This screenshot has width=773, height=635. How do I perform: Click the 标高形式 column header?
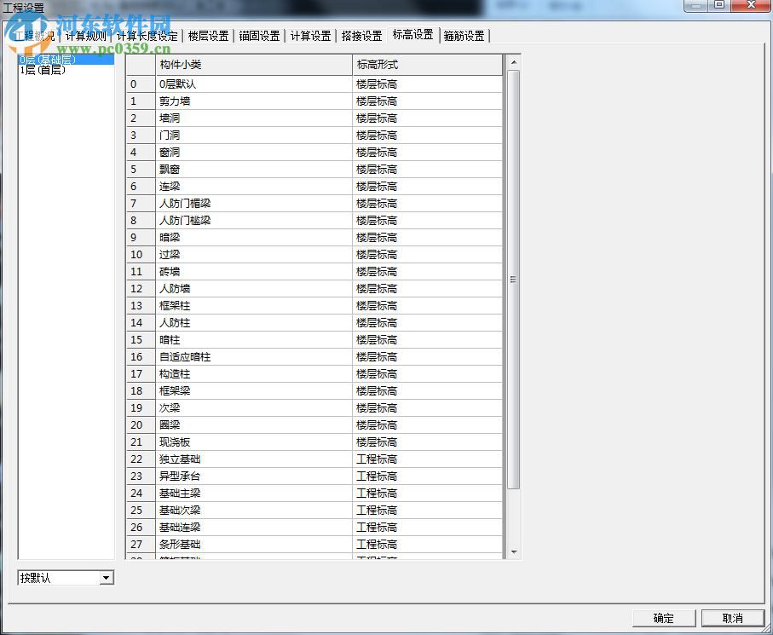(428, 65)
